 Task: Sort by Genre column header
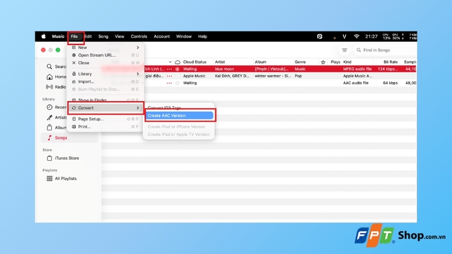coord(300,62)
